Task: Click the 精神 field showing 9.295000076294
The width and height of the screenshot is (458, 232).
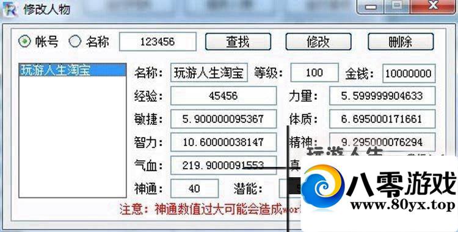Action: coord(382,142)
